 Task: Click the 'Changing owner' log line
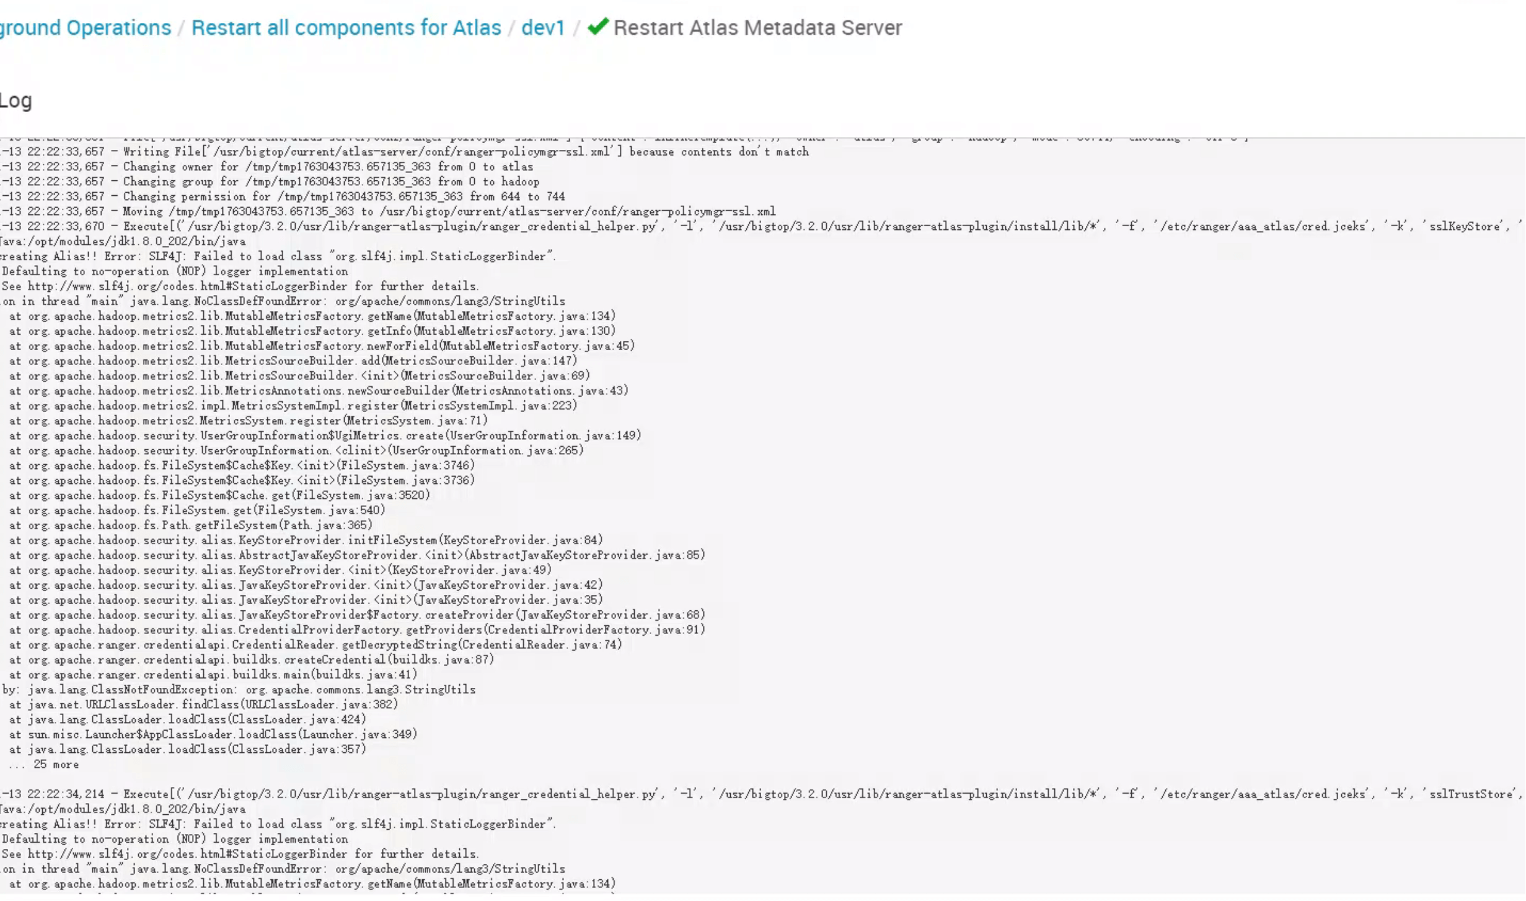(x=267, y=167)
